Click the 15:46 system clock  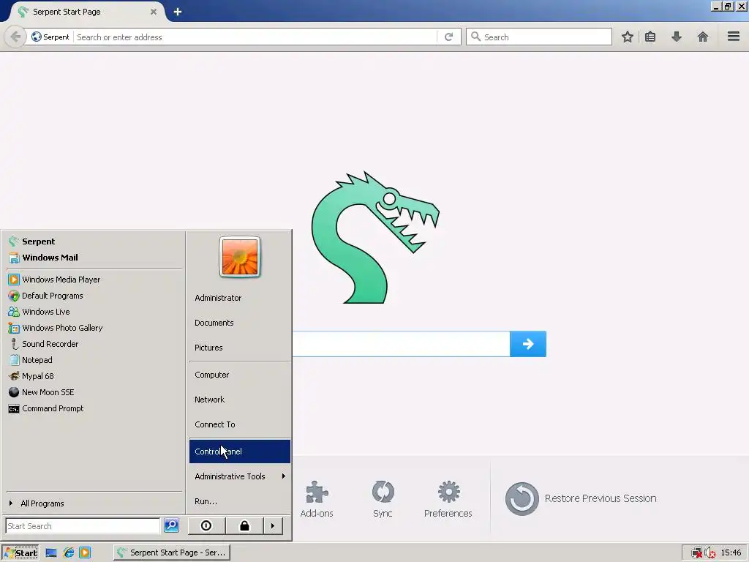(x=731, y=552)
